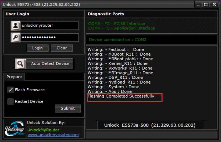Screen dimensions: 221x142
Task: Click the User Login panel heading
Action: click(x=17, y=14)
